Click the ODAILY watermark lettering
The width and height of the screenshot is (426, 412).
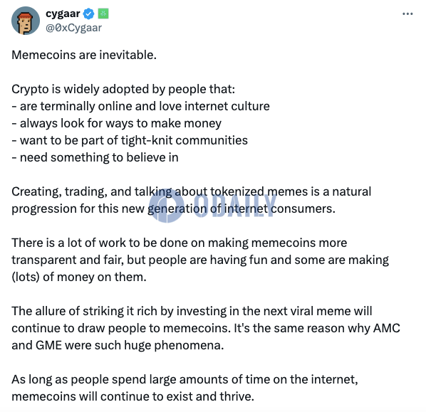point(235,206)
